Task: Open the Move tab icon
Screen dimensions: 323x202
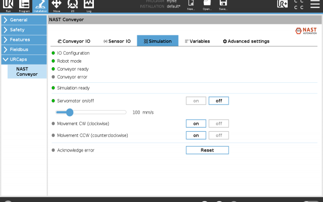Action: click(57, 6)
